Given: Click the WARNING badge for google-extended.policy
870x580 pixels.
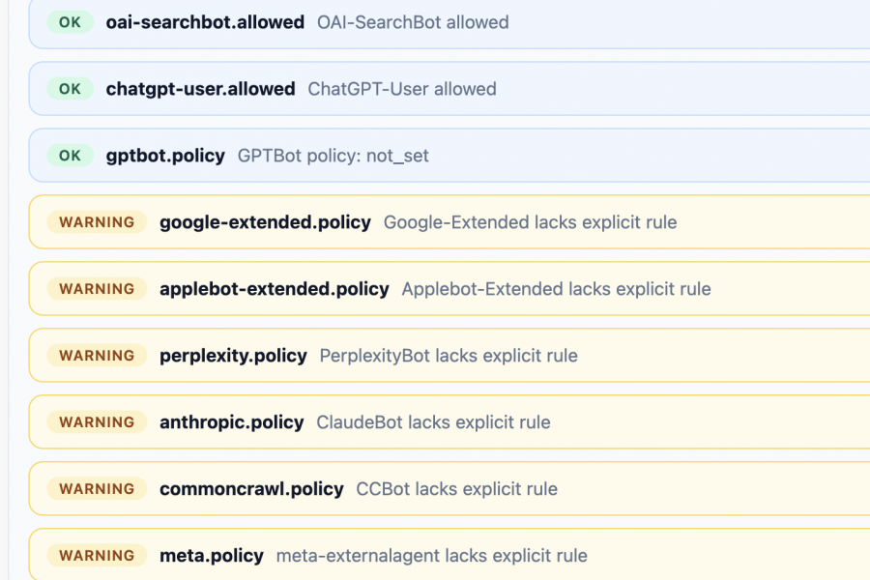Looking at the screenshot, I should (97, 222).
